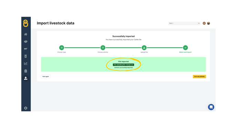Select the Choose activity step circle
Viewport: 237px width, 133px height.
tap(103, 48)
